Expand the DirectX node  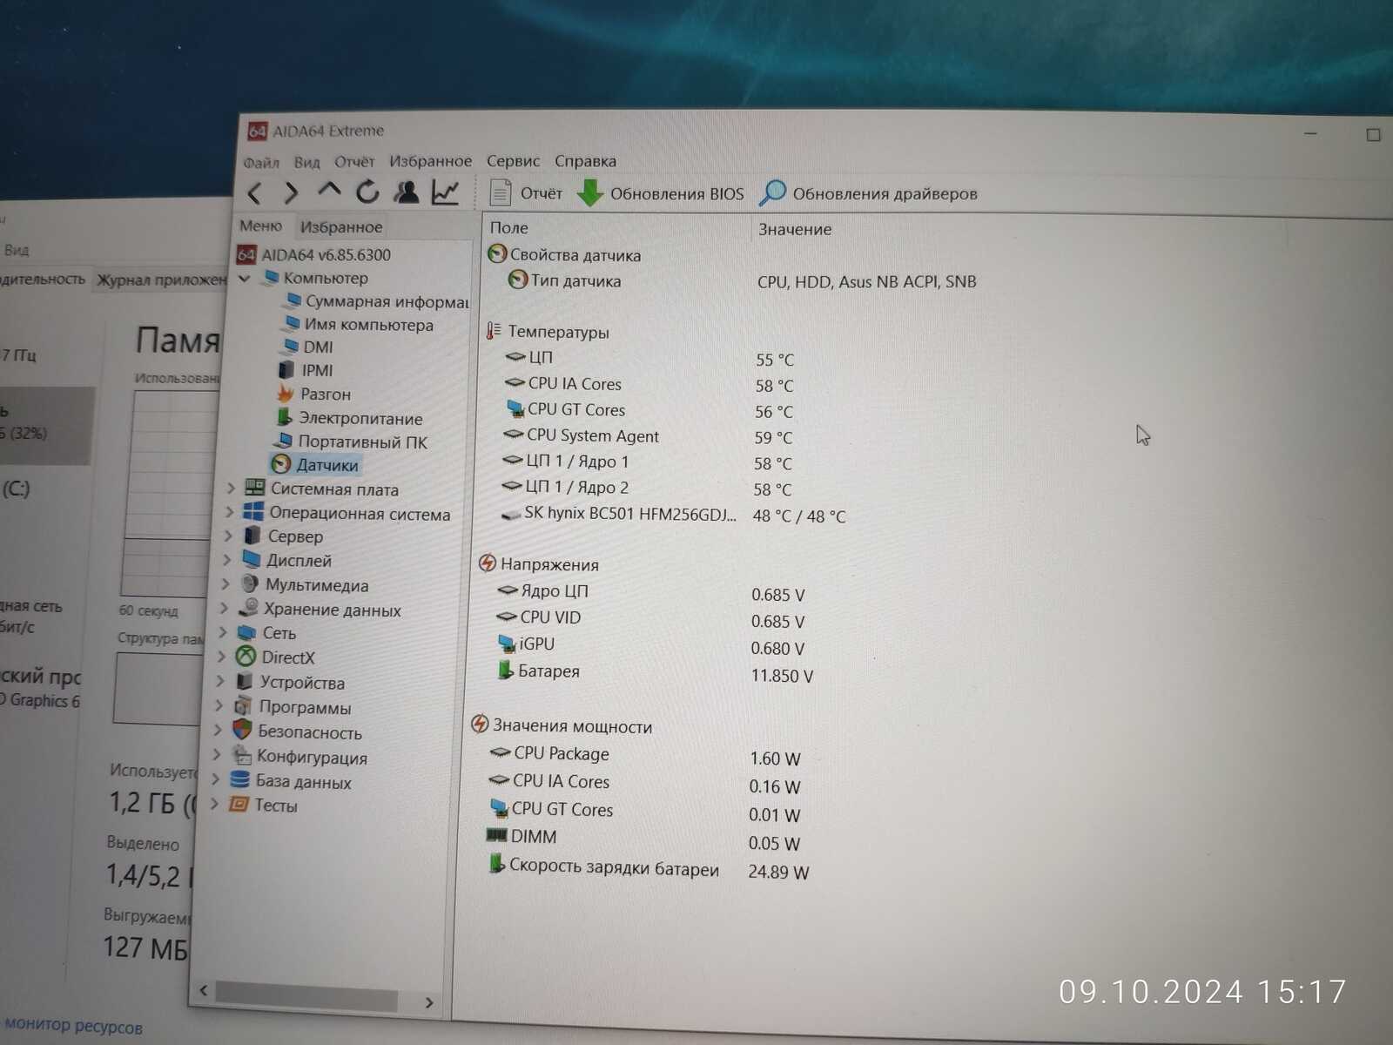coord(222,657)
